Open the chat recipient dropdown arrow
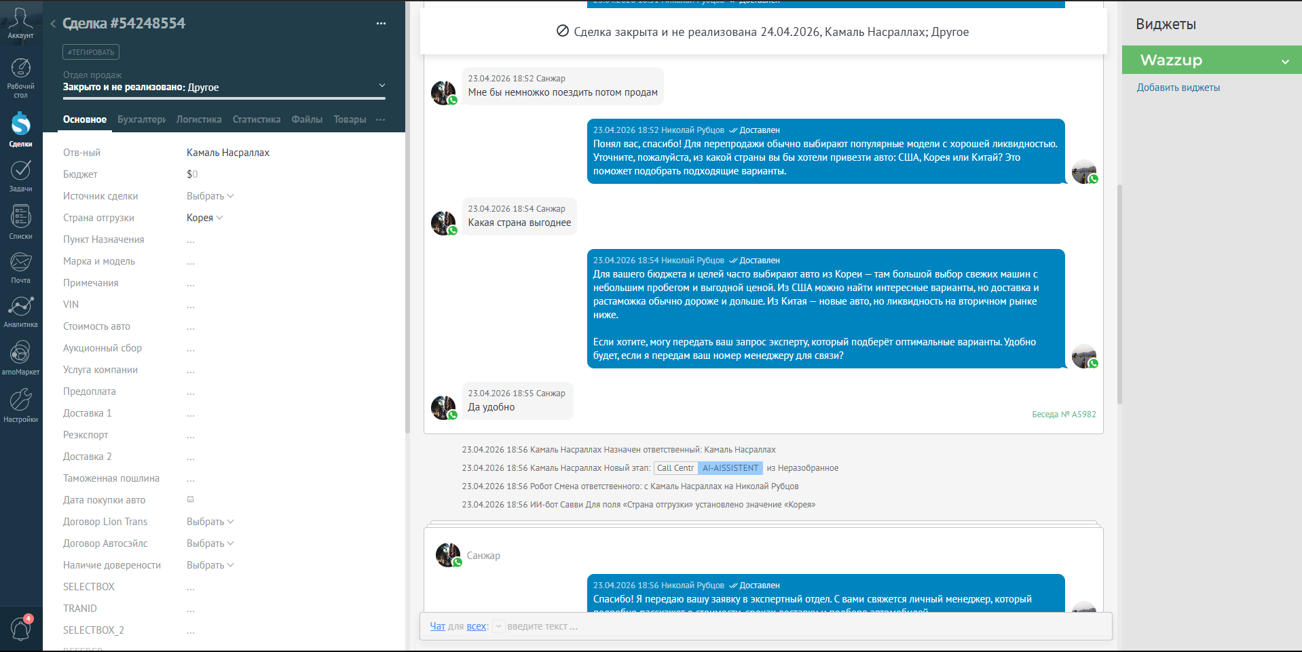 click(x=498, y=626)
